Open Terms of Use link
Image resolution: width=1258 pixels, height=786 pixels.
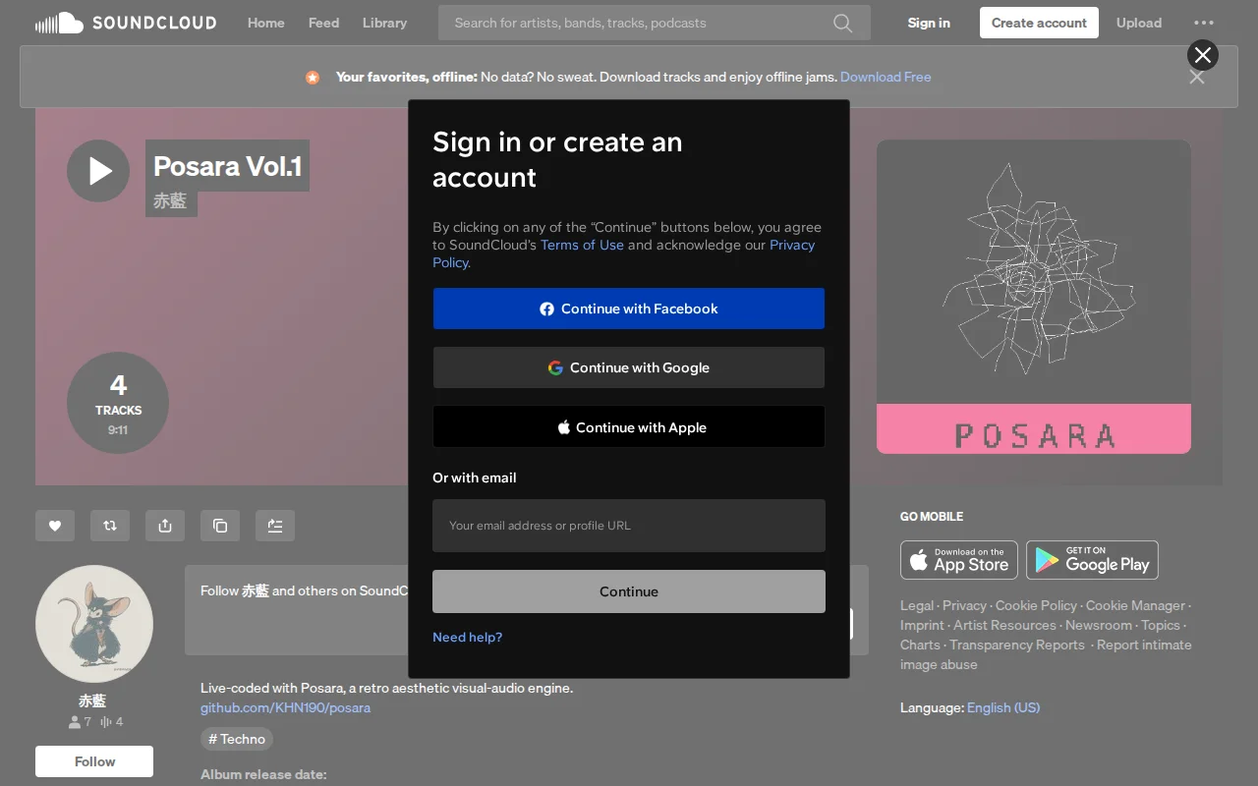[x=582, y=245]
